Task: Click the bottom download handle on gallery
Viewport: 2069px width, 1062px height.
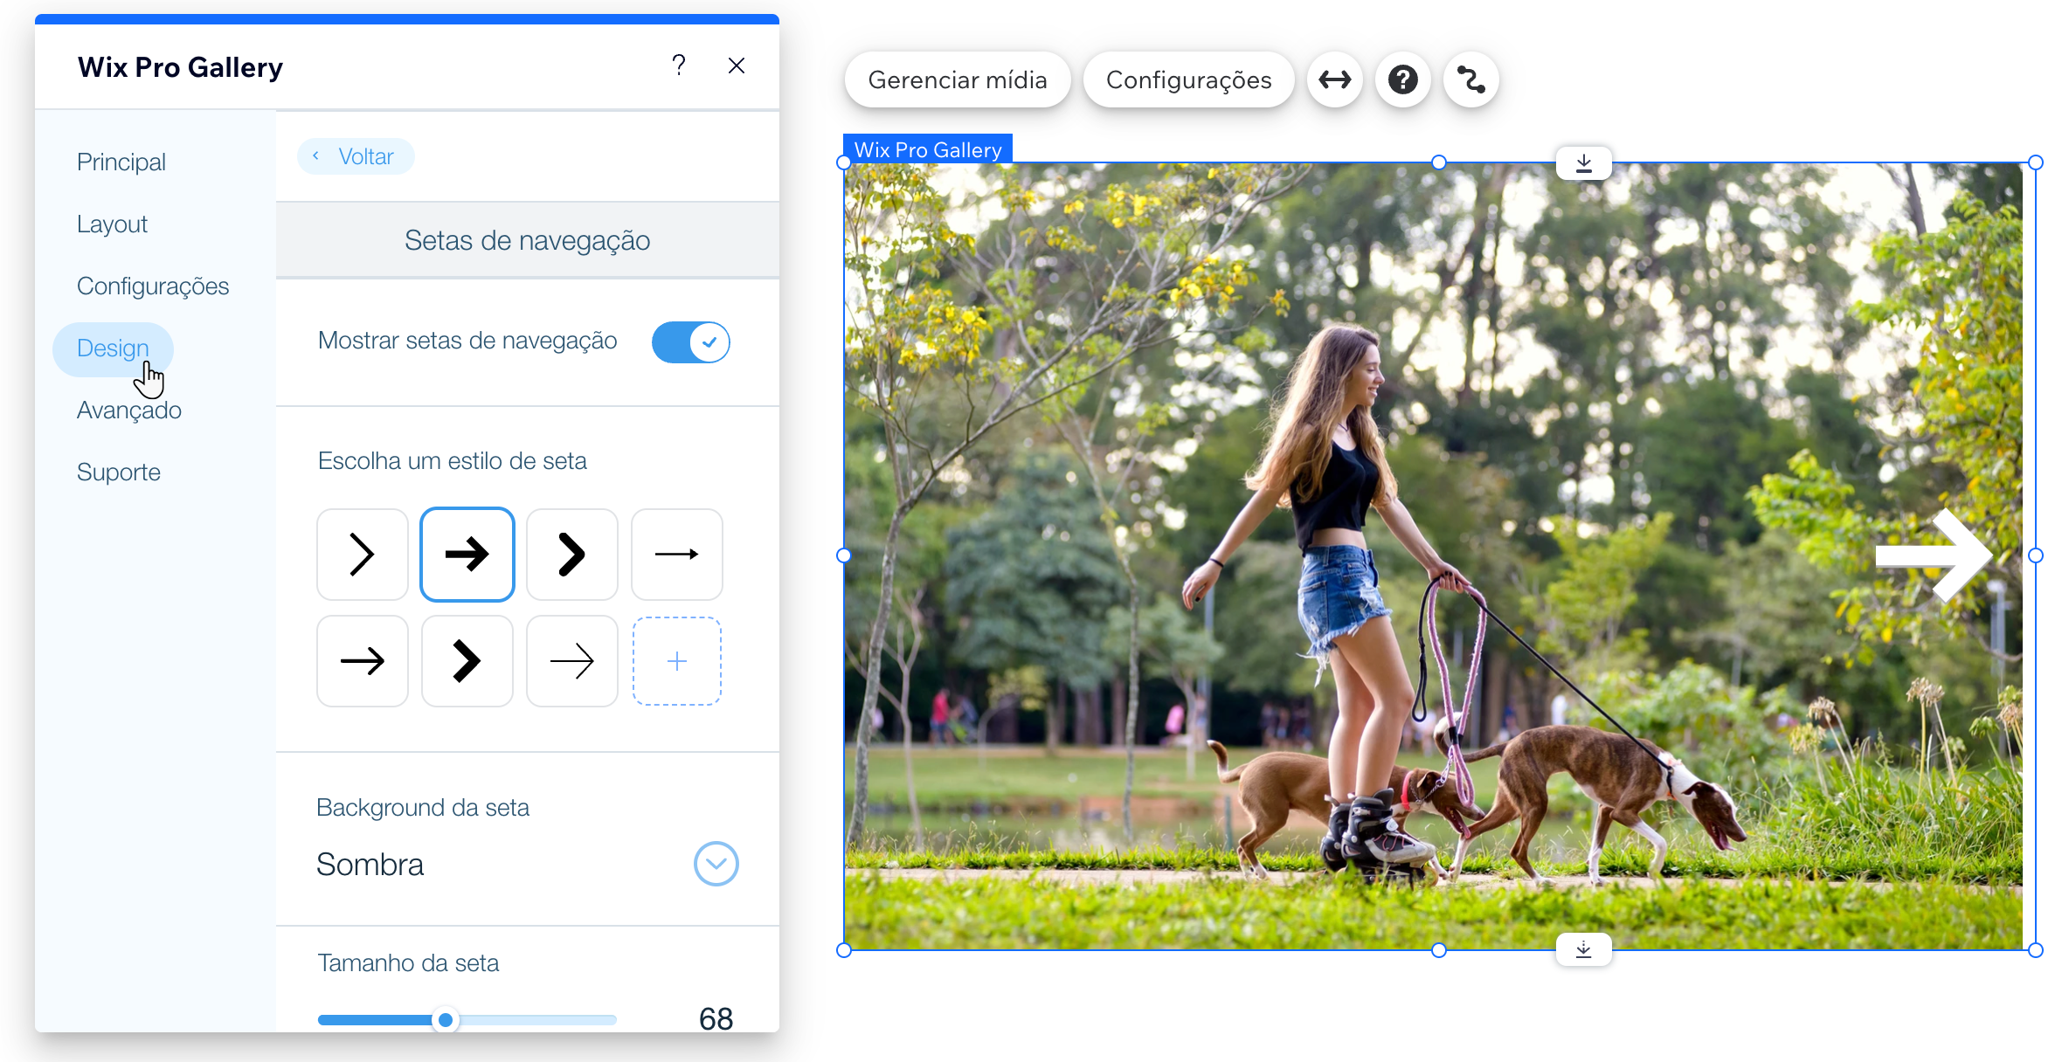Action: coord(1584,949)
